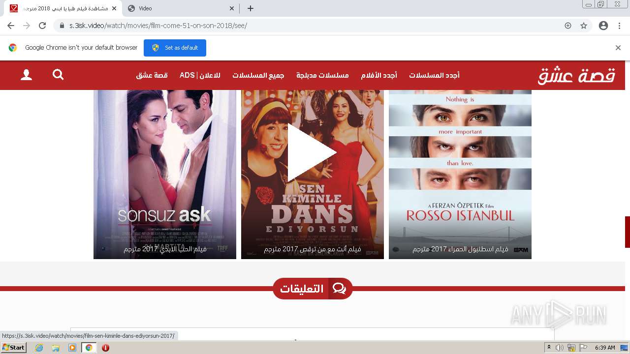
Task: Click the site user account icon
Action: 27,75
